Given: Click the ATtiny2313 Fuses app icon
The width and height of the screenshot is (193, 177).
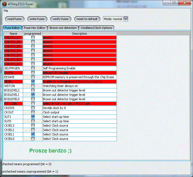Looking at the screenshot, I should click(x=4, y=4).
